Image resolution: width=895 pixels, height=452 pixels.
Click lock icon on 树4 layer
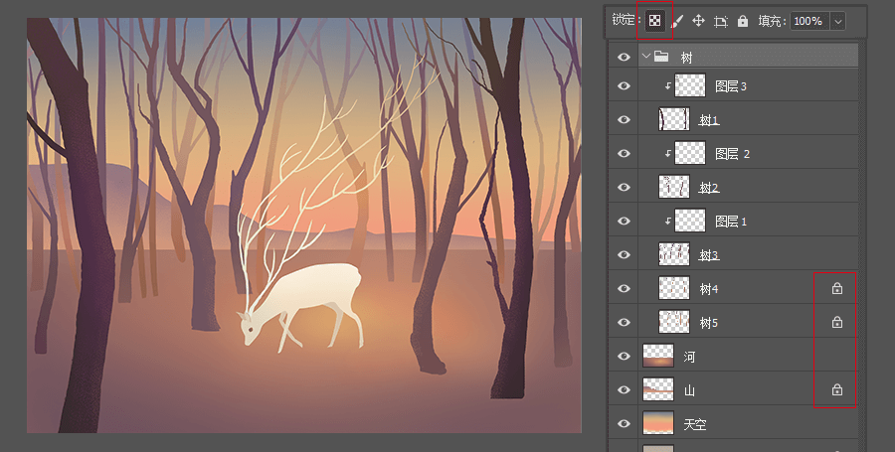pyautogui.click(x=837, y=289)
